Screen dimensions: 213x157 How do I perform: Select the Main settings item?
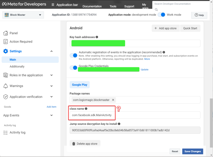[30, 60]
